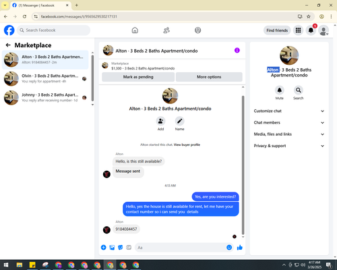The image size is (337, 270).
Task: Click the Find friends button
Action: [x=277, y=30]
